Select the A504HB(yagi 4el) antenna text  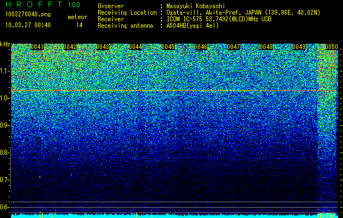192,26
